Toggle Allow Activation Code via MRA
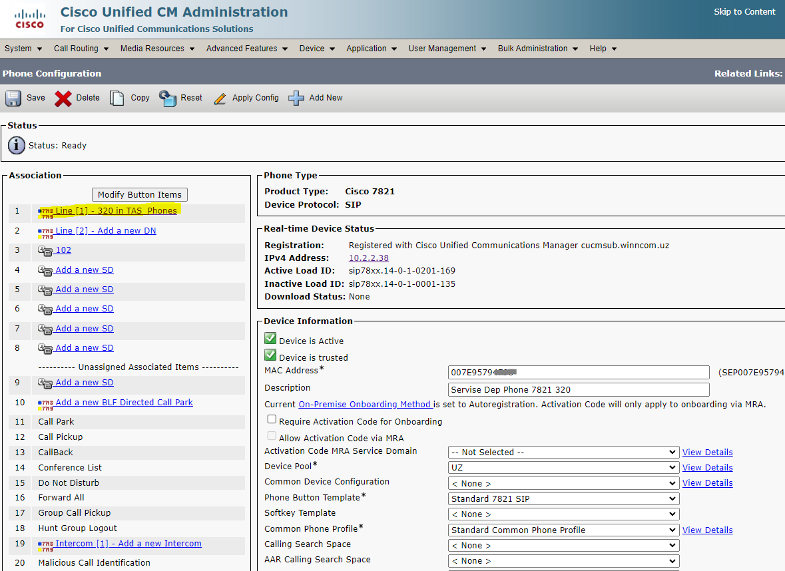Screen dimensions: 785x571 click(272, 436)
